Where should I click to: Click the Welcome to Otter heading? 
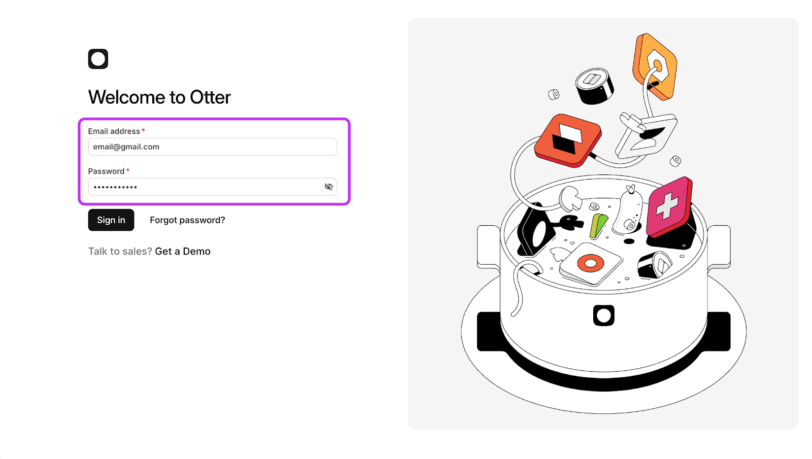(159, 97)
